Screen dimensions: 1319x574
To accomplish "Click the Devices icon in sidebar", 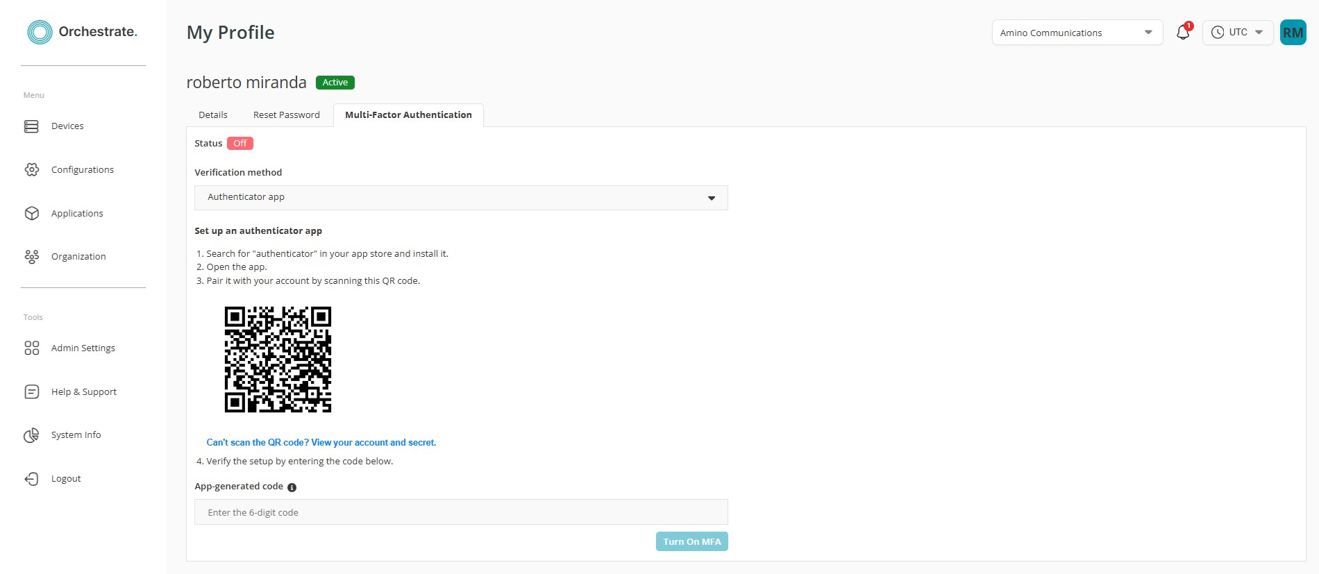I will pos(31,126).
